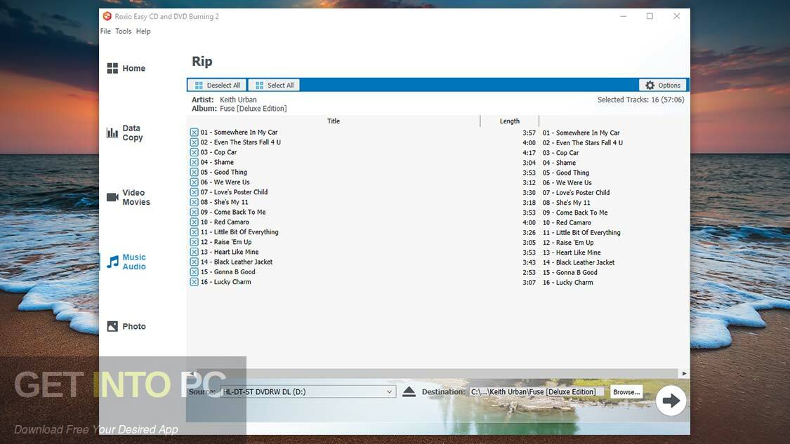Open the Data Copy section
The width and height of the screenshot is (790, 444).
(x=125, y=133)
